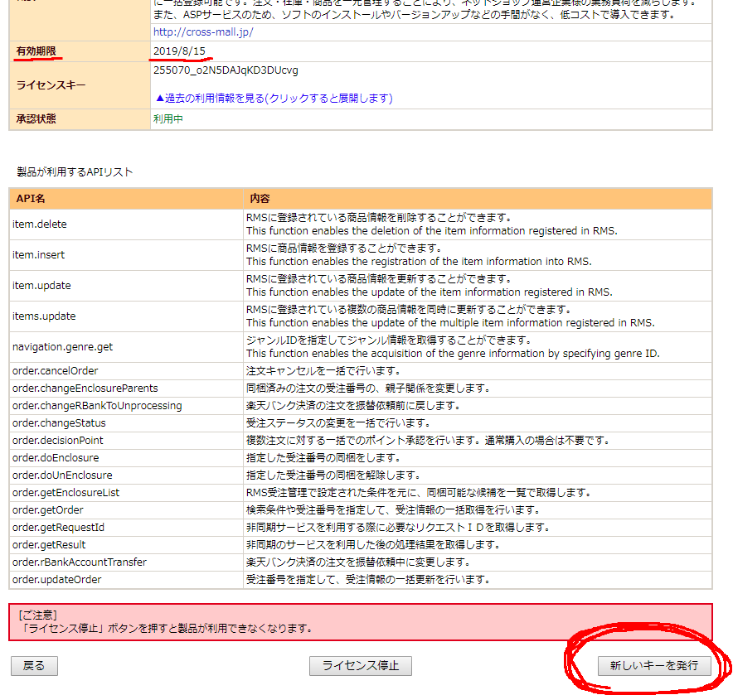733x695 pixels.
Task: Click the navigation.genre.get API entry
Action: 62,346
